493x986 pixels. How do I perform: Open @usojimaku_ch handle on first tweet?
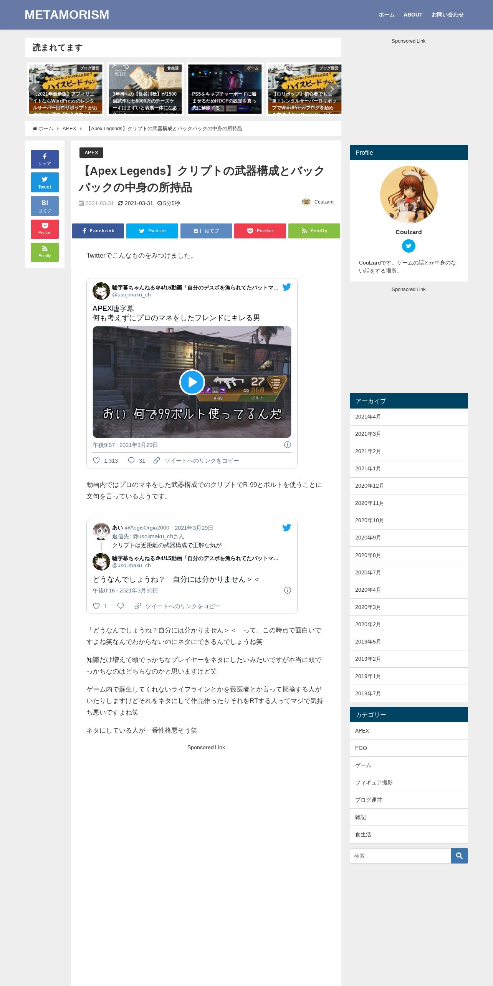pyautogui.click(x=131, y=294)
